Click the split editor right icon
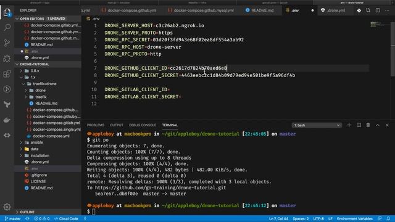Screen dimensions: 395x222 [x=378, y=10]
